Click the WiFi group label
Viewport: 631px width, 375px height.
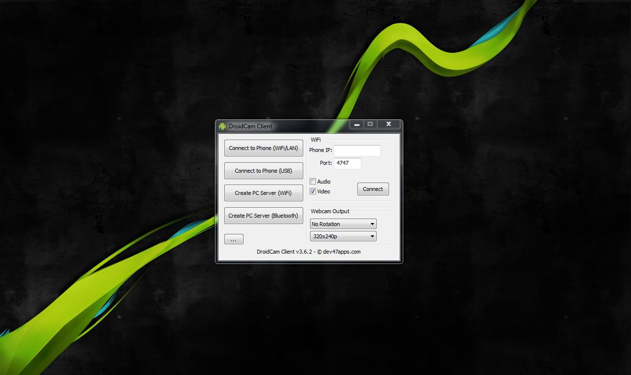pos(315,140)
